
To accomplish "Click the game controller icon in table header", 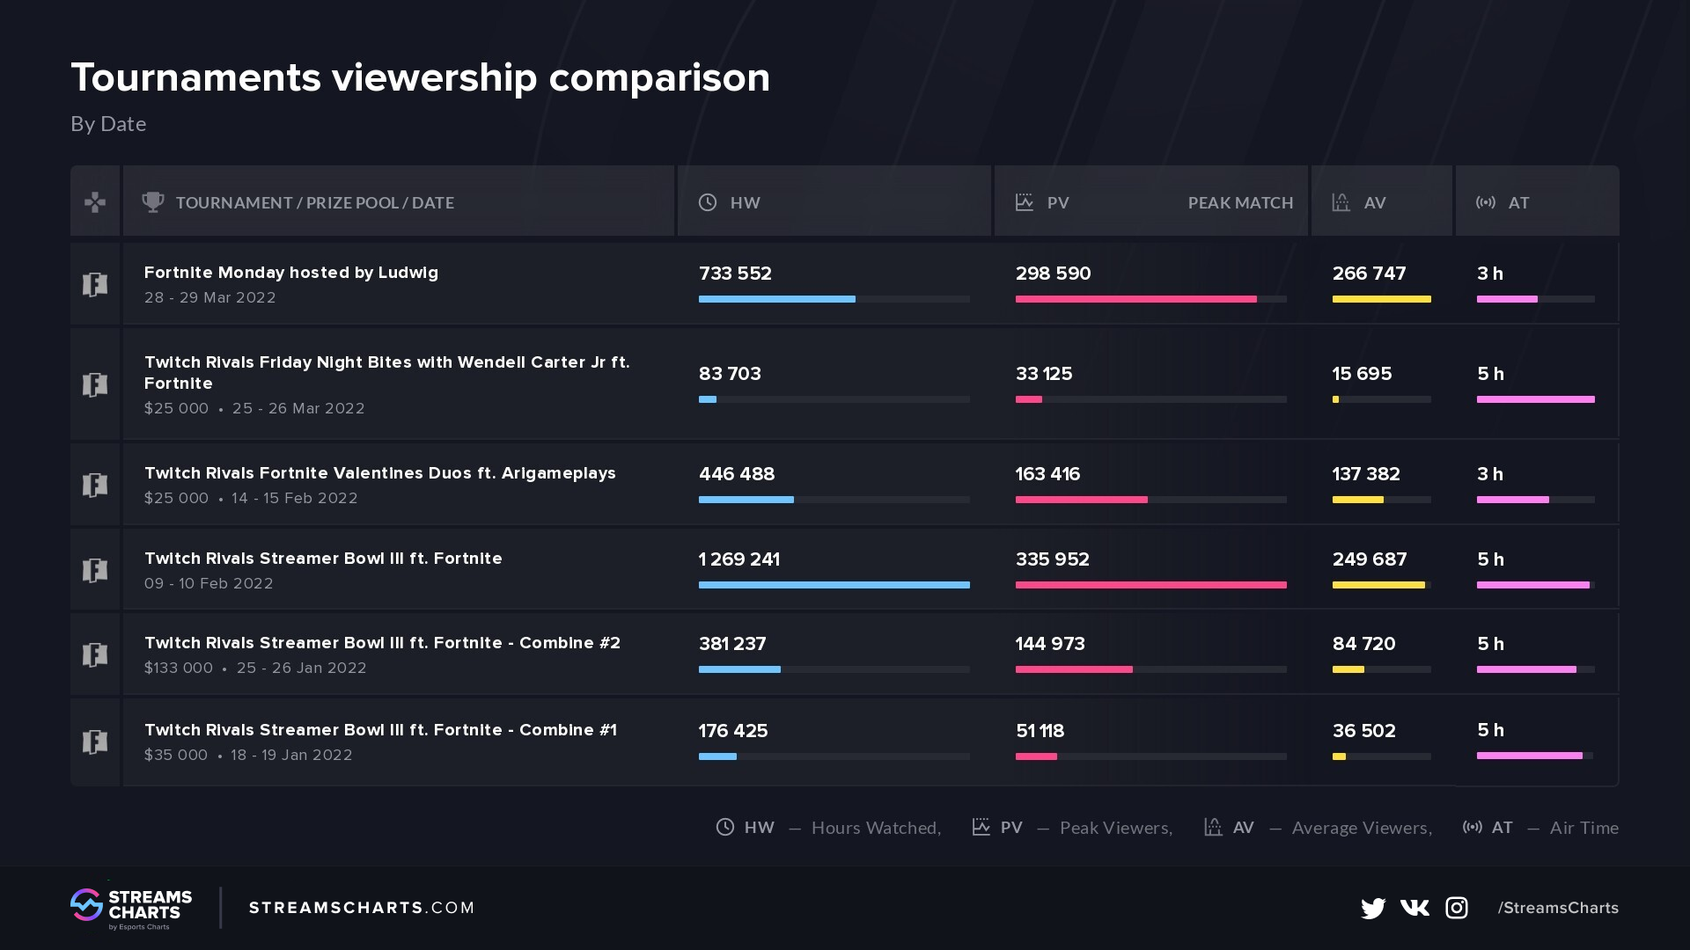I will [95, 202].
